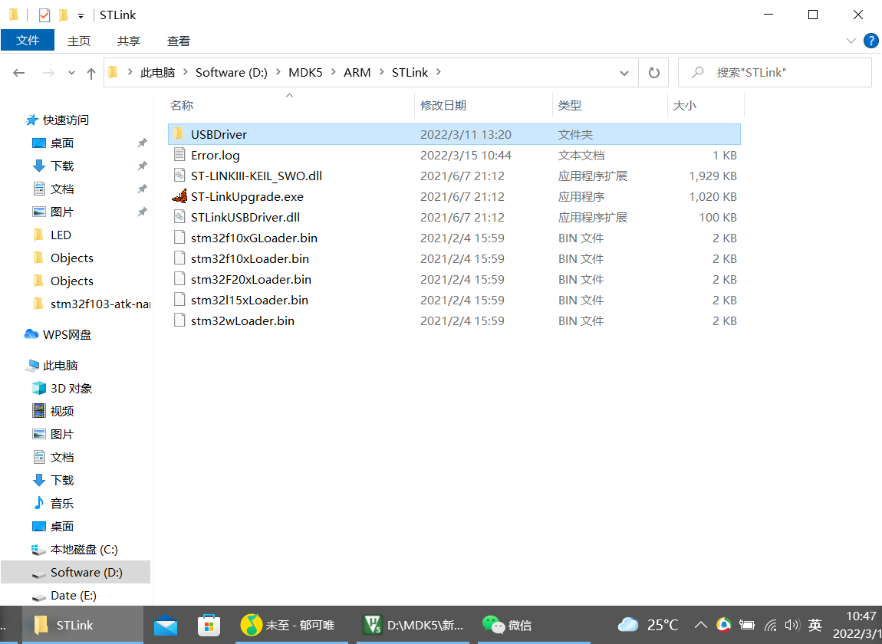This screenshot has width=882, height=644.
Task: Refresh the current folder view
Action: coord(653,73)
